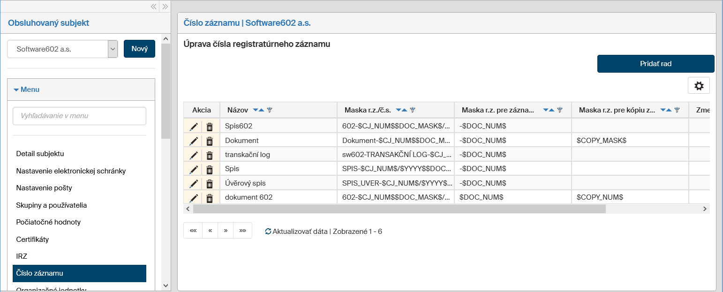Click the horizontal table scrollbar
Viewport: 723px width, 292px height.
[x=399, y=209]
